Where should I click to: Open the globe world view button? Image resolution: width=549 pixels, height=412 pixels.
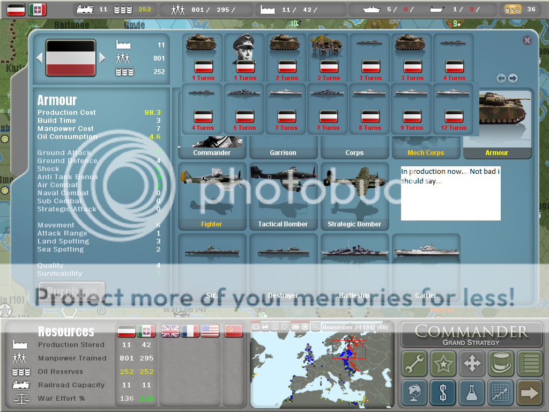(x=414, y=393)
